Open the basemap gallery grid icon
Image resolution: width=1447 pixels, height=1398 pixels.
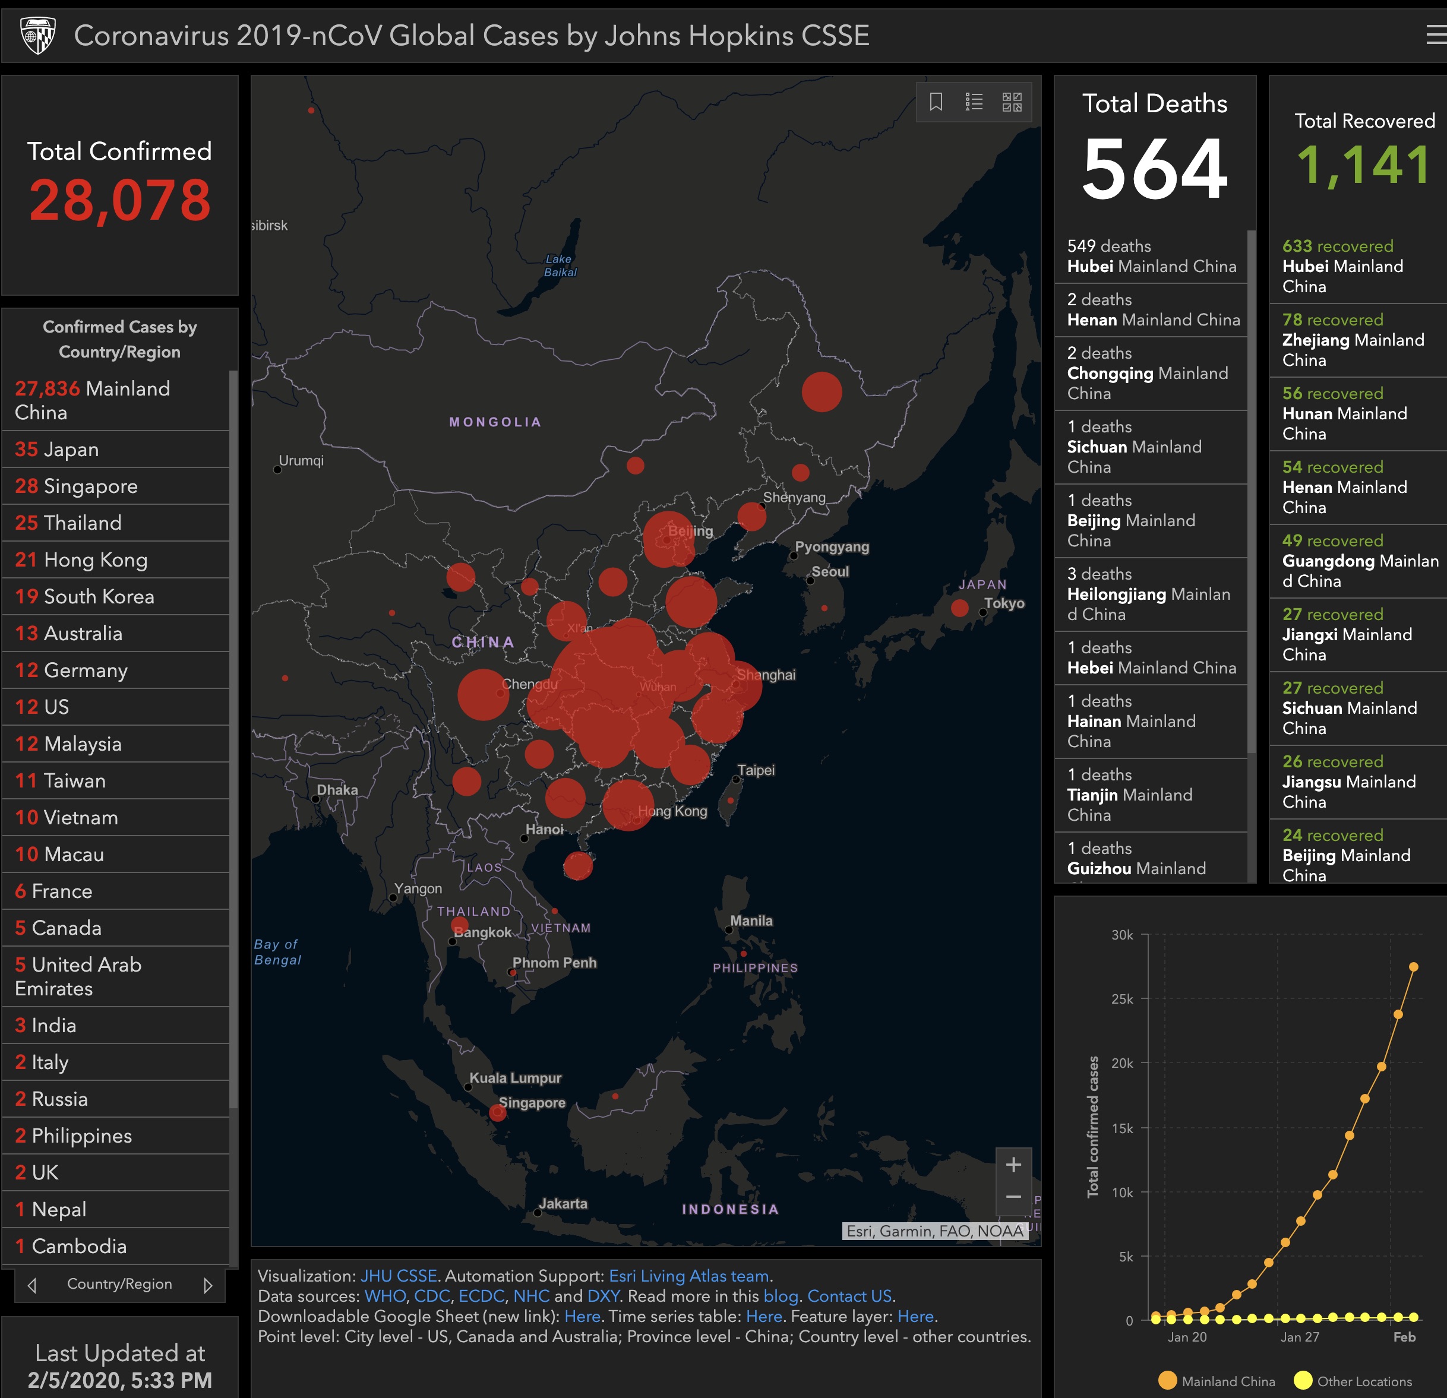point(1012,101)
